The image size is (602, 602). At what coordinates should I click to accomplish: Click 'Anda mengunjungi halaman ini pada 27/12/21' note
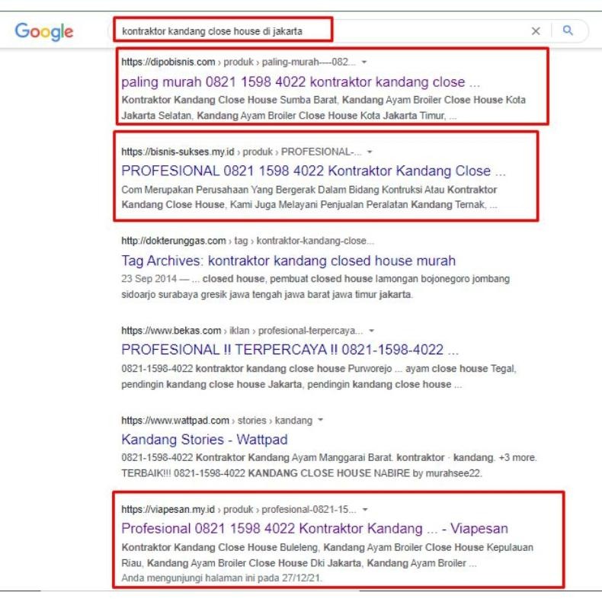pyautogui.click(x=222, y=578)
